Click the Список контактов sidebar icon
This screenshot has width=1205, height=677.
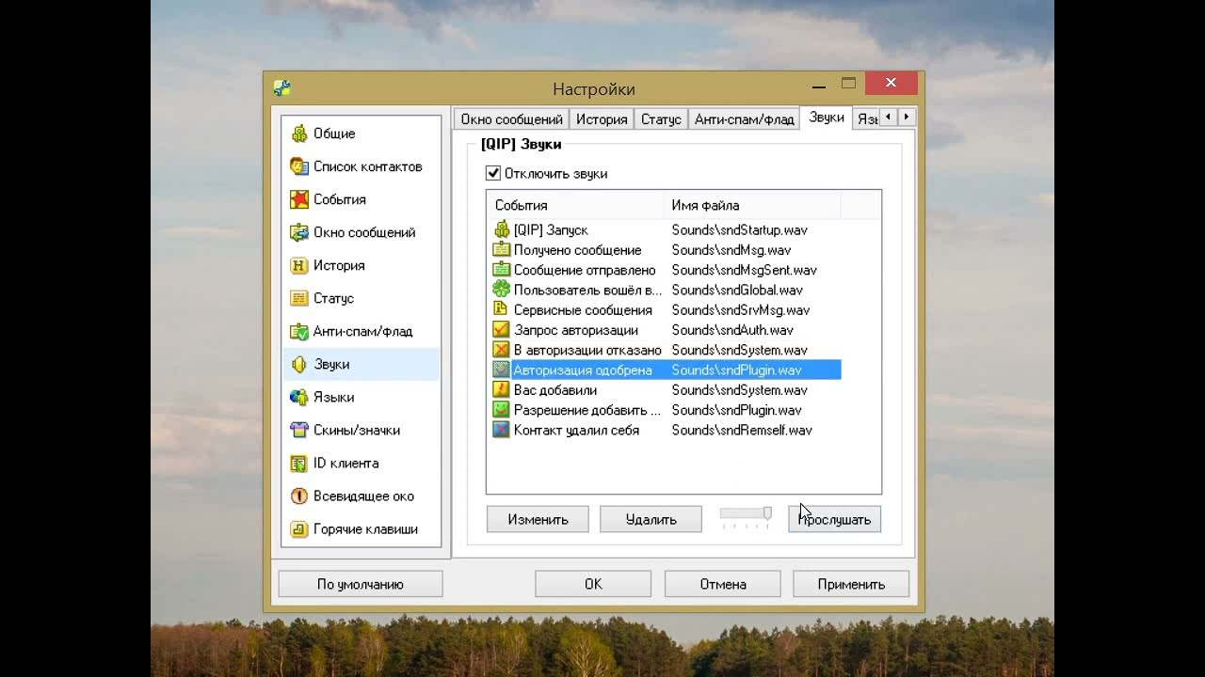(298, 166)
